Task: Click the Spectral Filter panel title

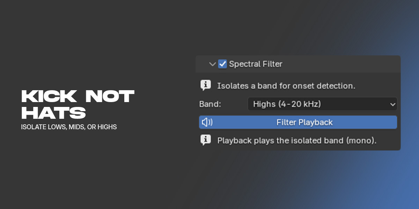Action: tap(256, 64)
